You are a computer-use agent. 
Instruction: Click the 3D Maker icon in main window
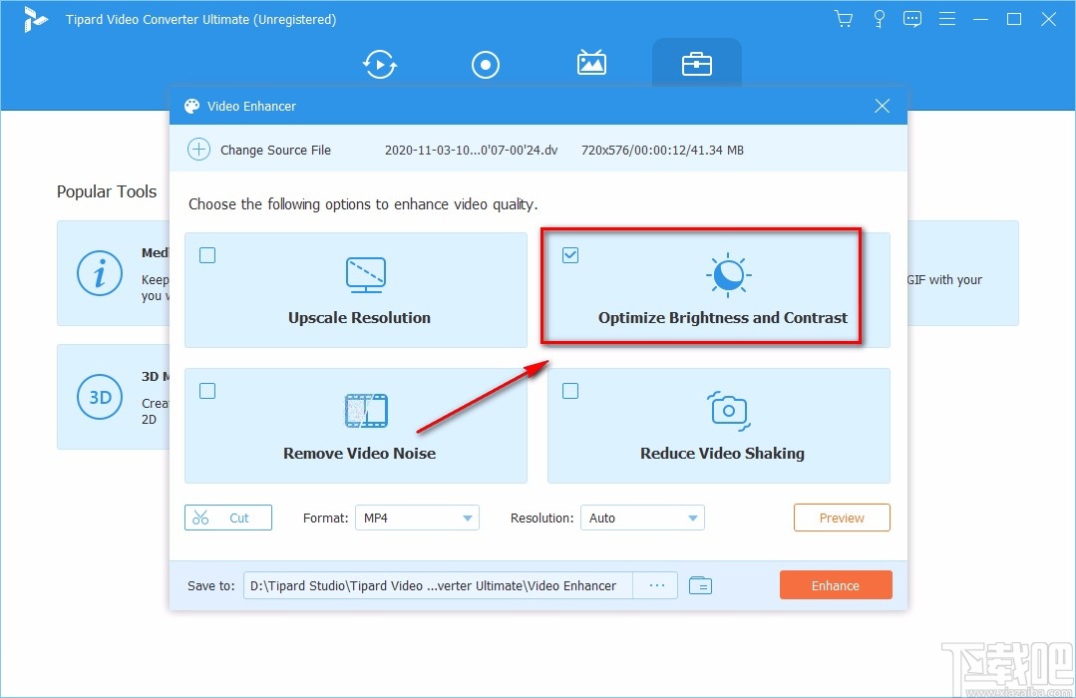(x=100, y=397)
